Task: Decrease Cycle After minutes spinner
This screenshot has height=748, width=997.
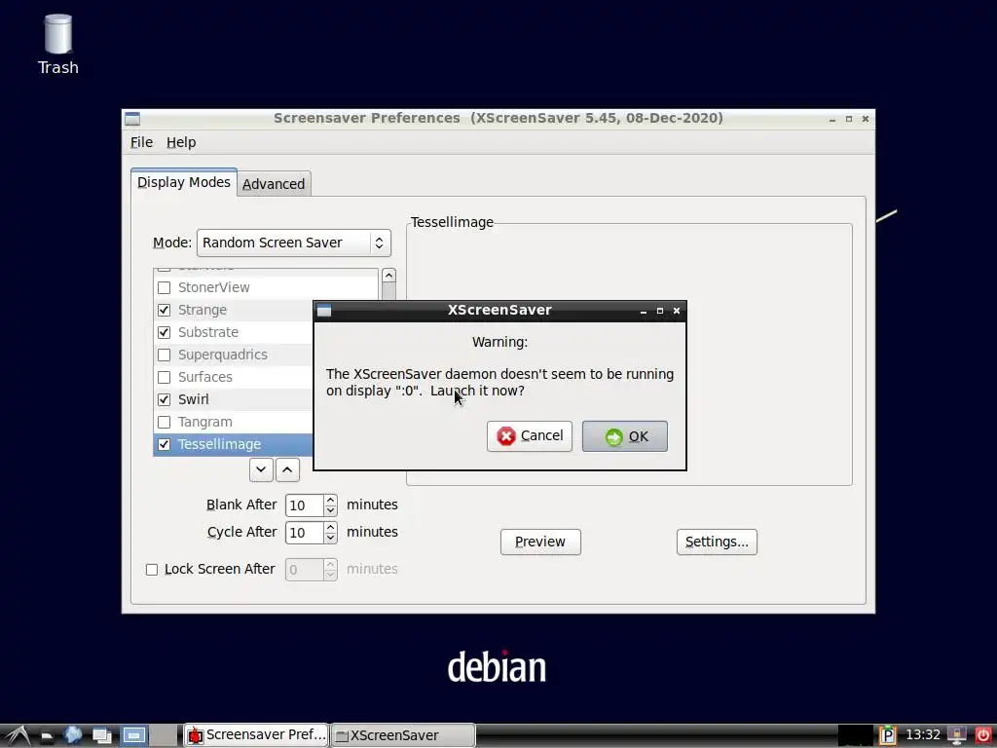Action: click(x=330, y=538)
